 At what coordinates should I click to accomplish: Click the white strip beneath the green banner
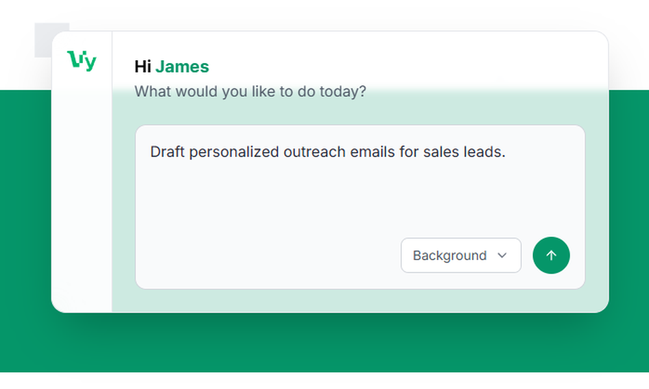point(324,381)
